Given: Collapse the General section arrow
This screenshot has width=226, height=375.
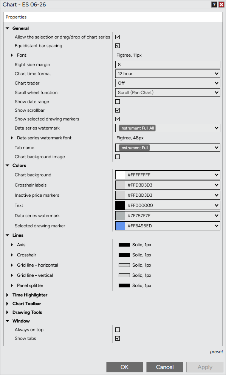Looking at the screenshot, I should coord(8,28).
